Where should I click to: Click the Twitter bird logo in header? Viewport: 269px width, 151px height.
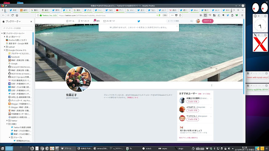(x=139, y=21)
